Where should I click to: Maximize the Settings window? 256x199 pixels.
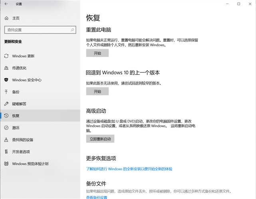[x=239, y=4]
